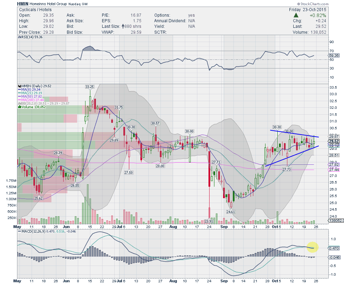Click the 29.52 current price axis tag
Viewport: 344px width, 284px height.
334,141
